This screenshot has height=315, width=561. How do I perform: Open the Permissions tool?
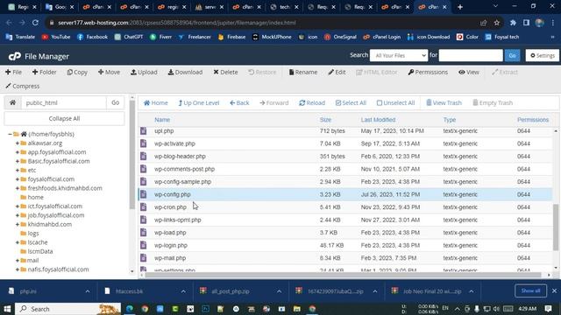428,72
